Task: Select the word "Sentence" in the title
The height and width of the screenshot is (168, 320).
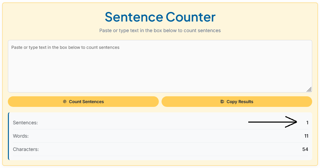Action: pos(134,17)
